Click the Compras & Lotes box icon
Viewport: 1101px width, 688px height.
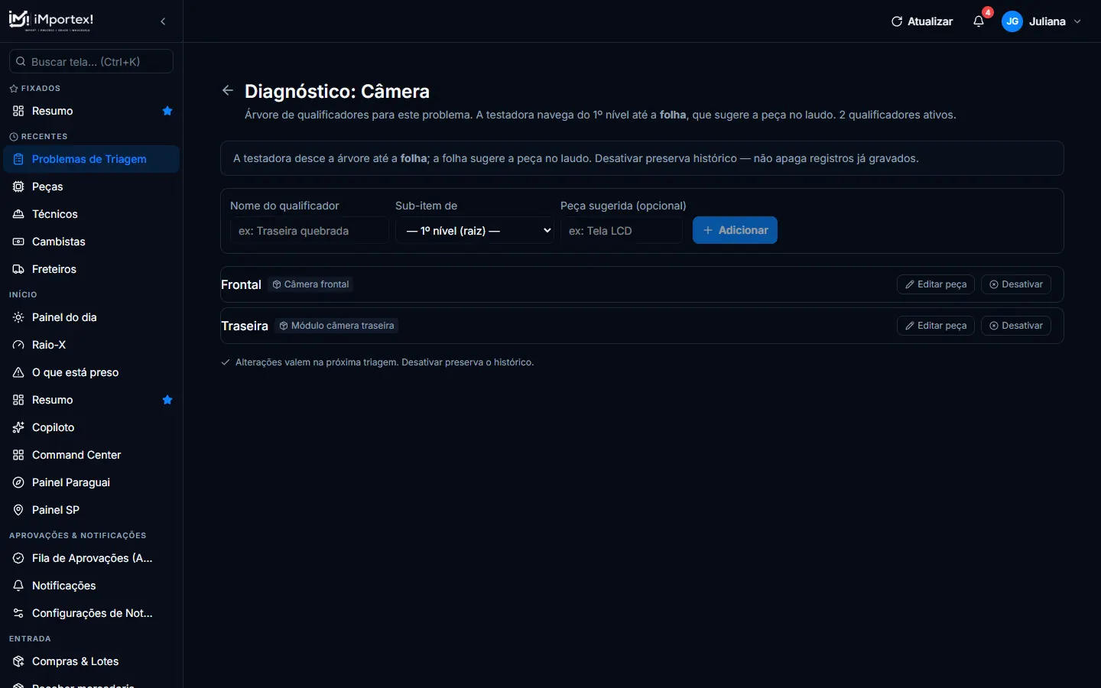pyautogui.click(x=18, y=661)
